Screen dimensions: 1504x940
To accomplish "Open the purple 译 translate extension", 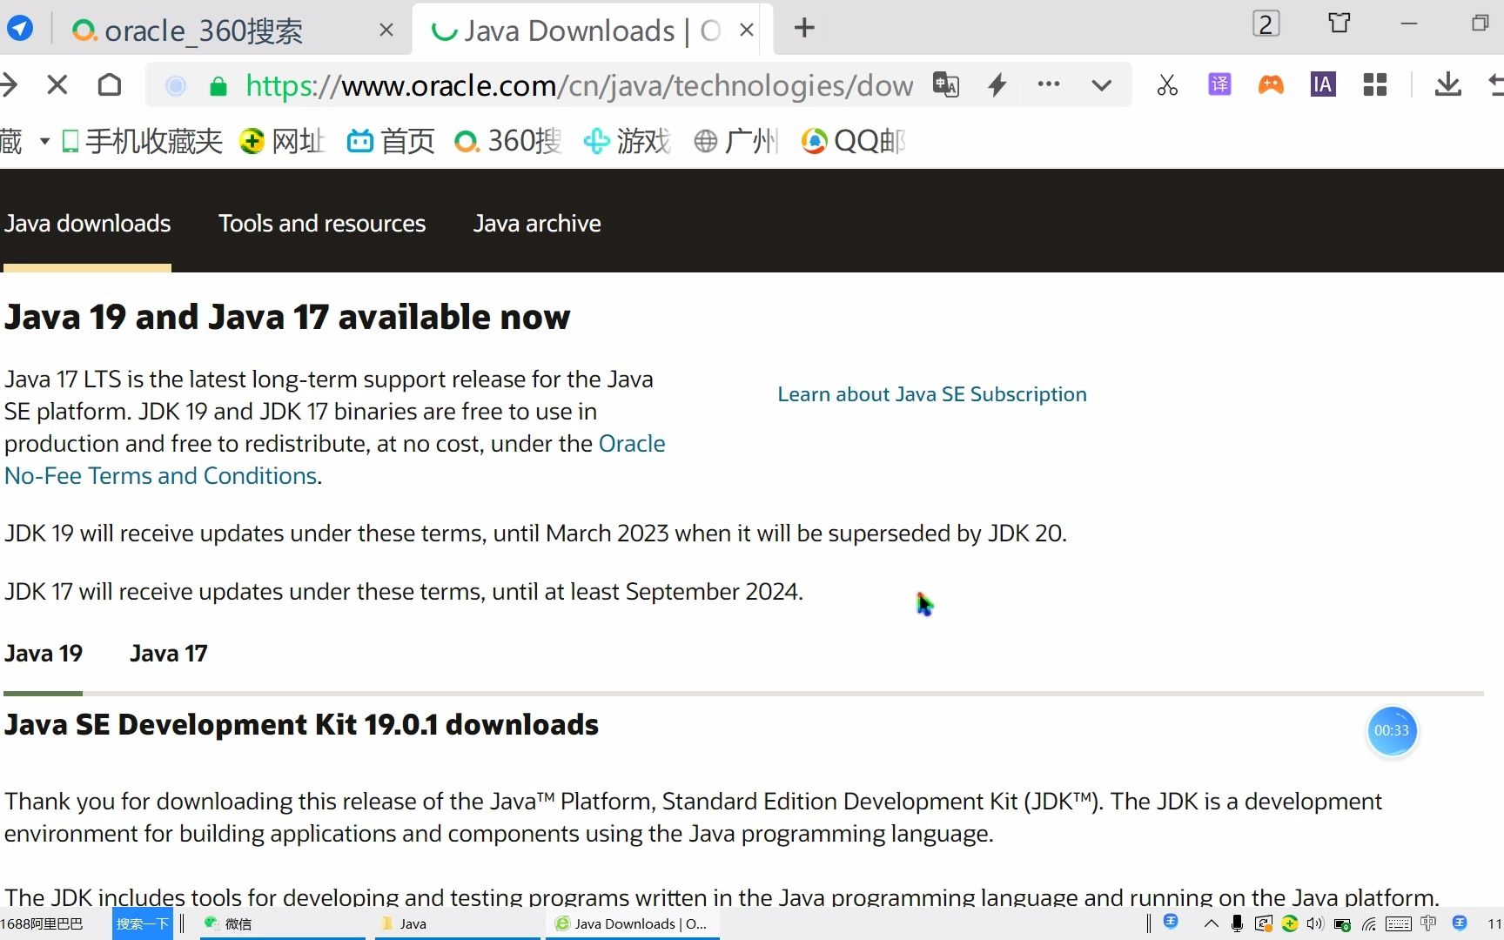I will pos(1219,84).
